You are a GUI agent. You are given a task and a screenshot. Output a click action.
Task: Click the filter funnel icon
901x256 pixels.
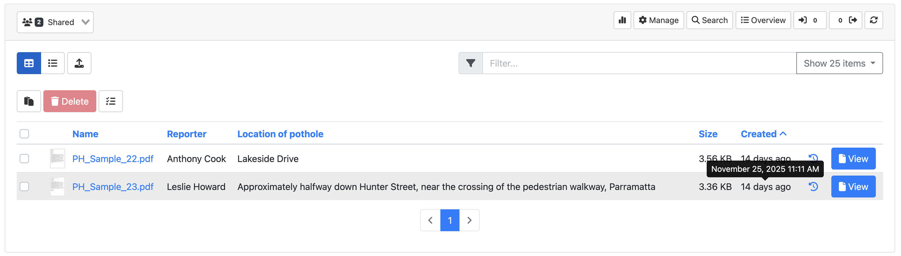[x=470, y=63]
